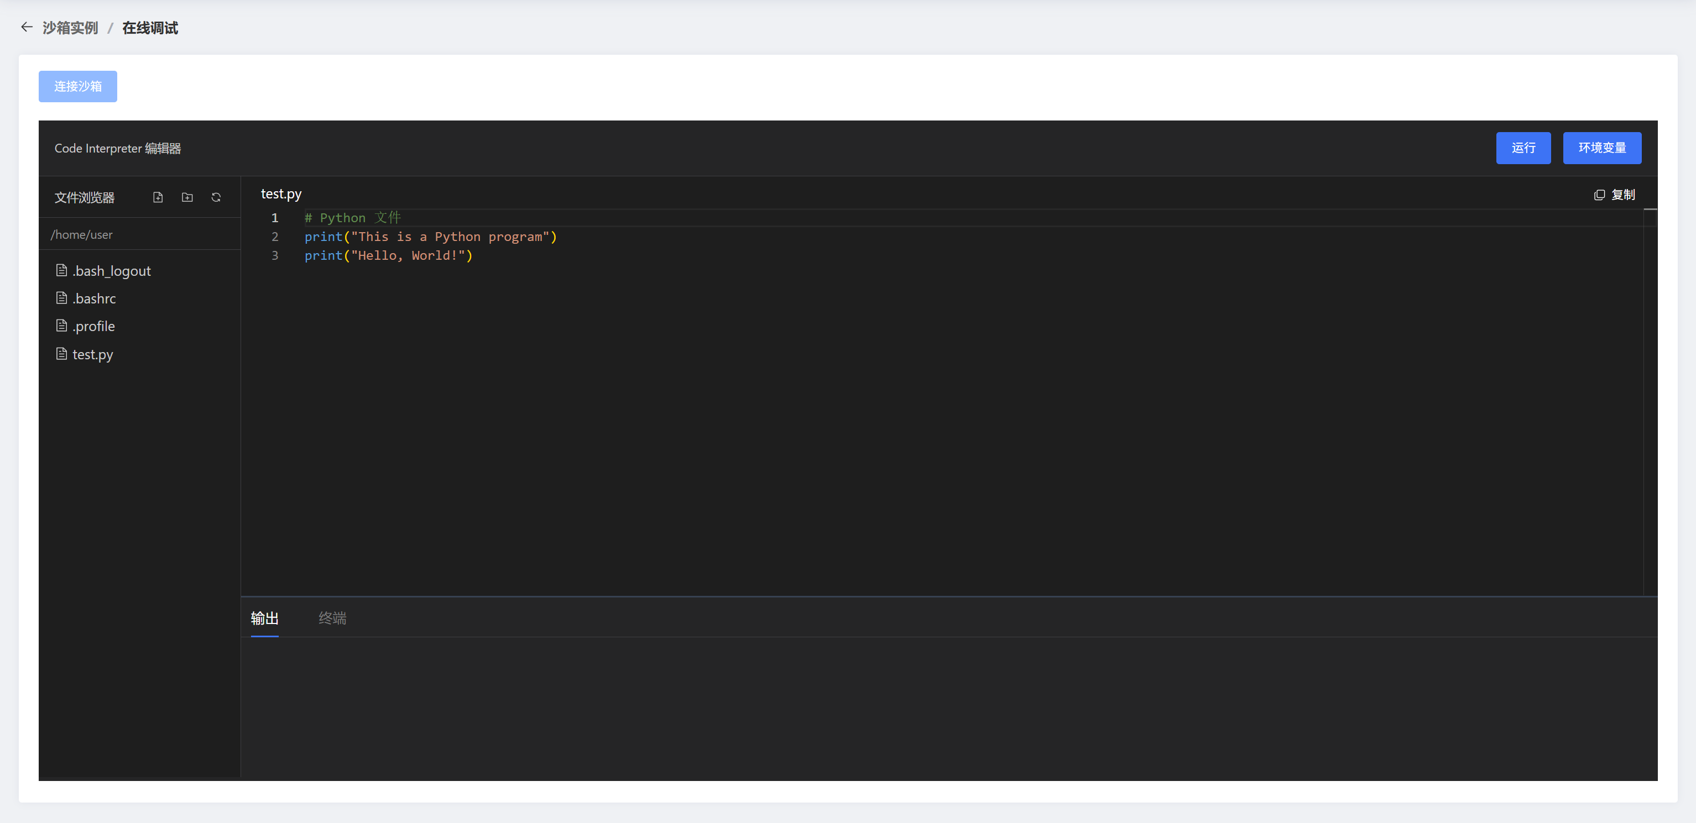
Task: Go to 沙箱实例 breadcrumb link
Action: click(70, 28)
